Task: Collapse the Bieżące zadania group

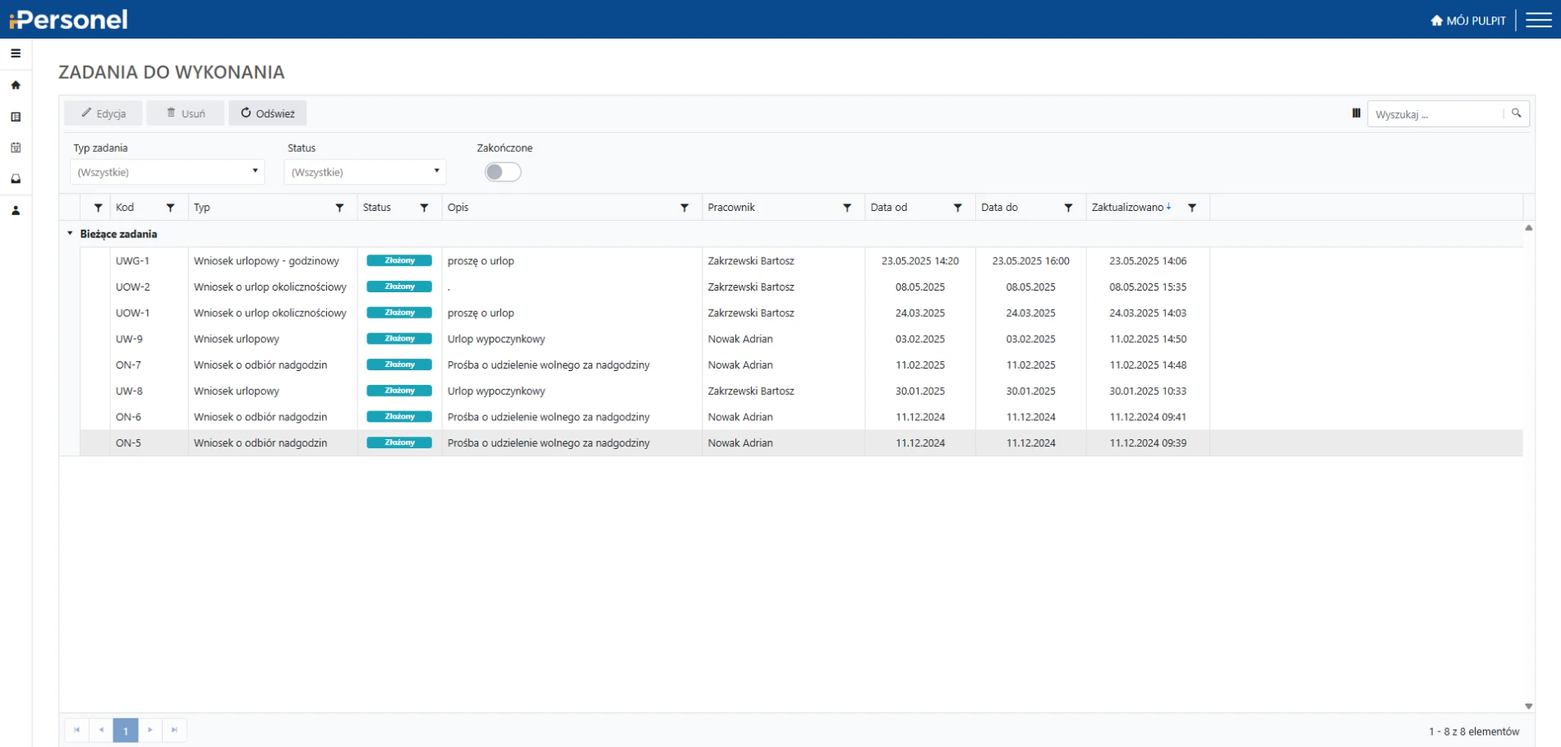Action: point(70,234)
